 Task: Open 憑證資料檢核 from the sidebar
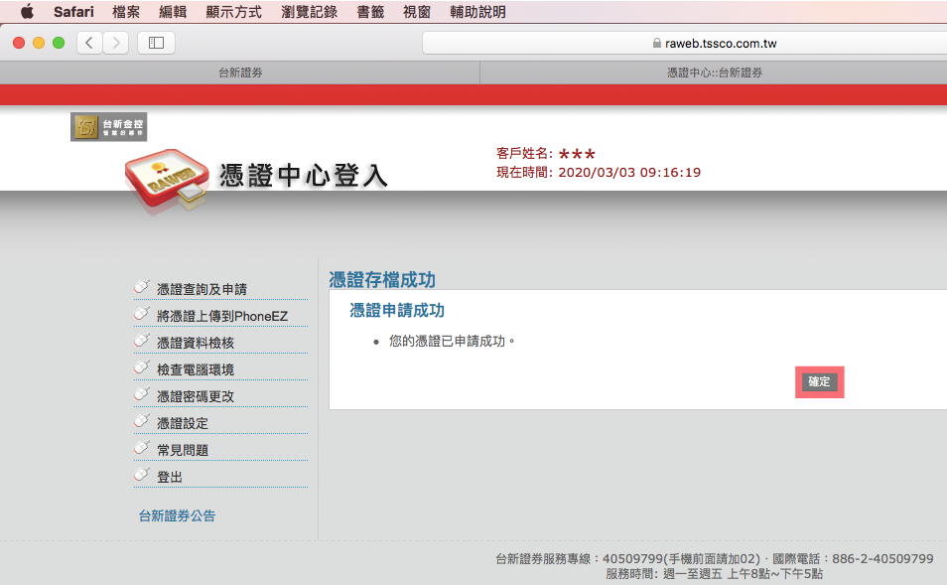(196, 343)
